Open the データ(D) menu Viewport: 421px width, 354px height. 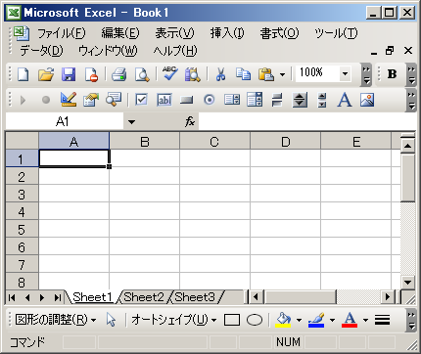41,51
